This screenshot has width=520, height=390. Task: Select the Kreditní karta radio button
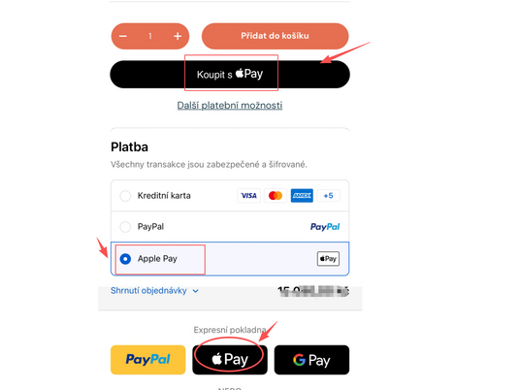click(x=125, y=196)
